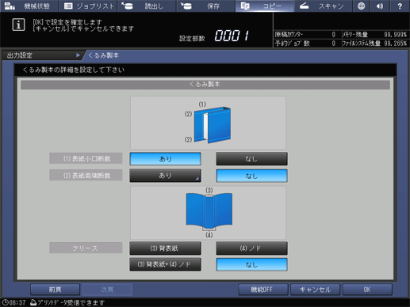Click the information icon beside the message
Screen dimensions: 410x307
coord(18,25)
